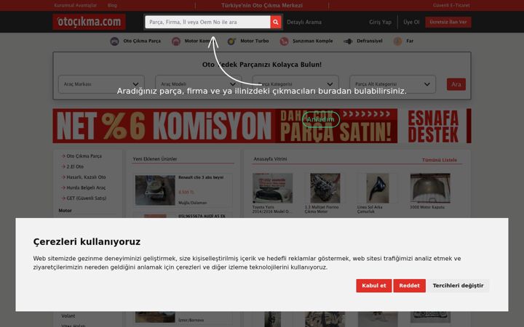Viewport: 524px width, 327px height.
Task: Open the Giriş Yap login link
Action: (381, 22)
